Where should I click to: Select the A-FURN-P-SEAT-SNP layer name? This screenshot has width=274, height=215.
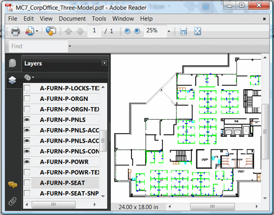(69, 193)
